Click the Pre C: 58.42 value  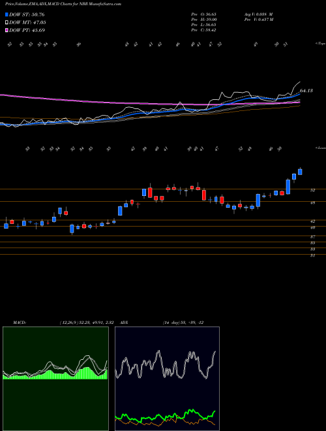click(204, 30)
